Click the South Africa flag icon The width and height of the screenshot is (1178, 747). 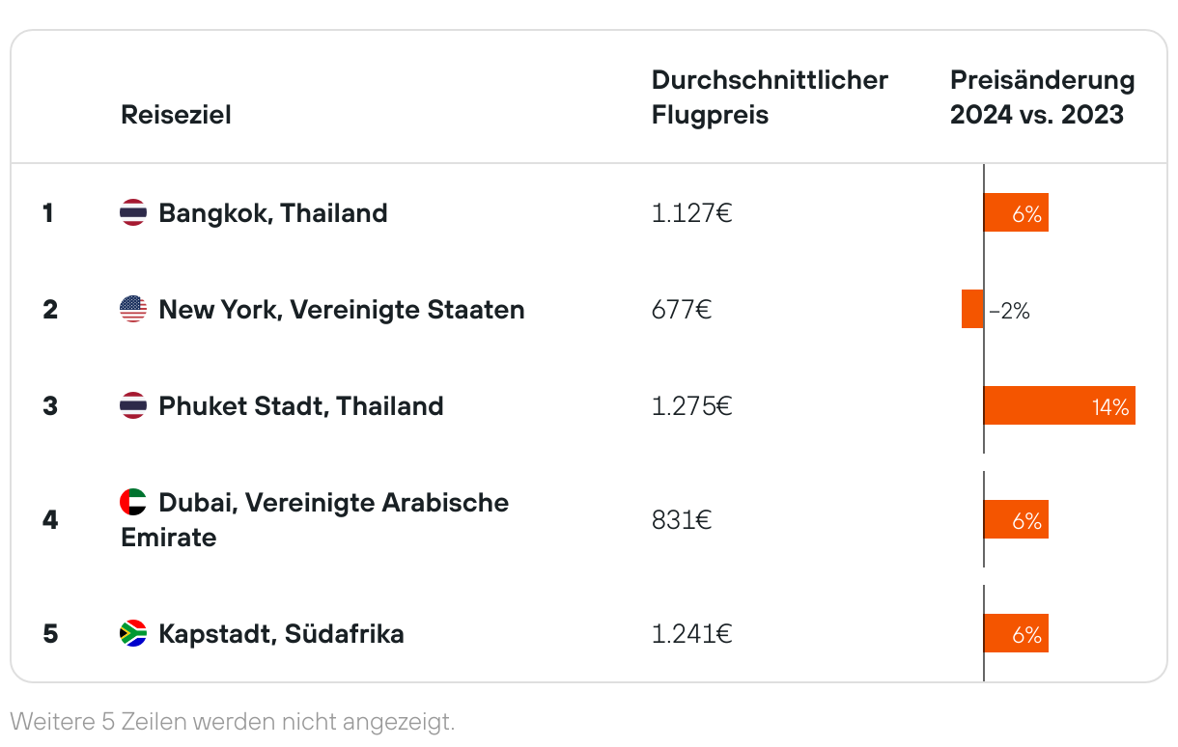tap(133, 633)
